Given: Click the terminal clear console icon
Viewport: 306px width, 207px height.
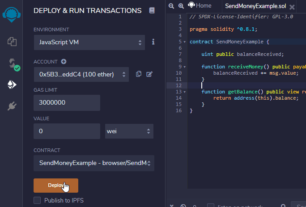Looking at the screenshot, I should click(x=183, y=206).
